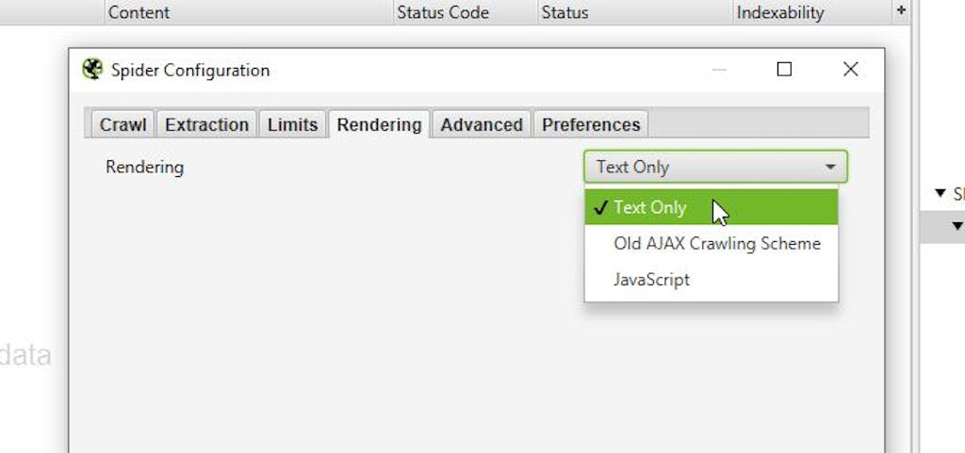Go to the Limits tab
965x453 pixels.
point(292,125)
